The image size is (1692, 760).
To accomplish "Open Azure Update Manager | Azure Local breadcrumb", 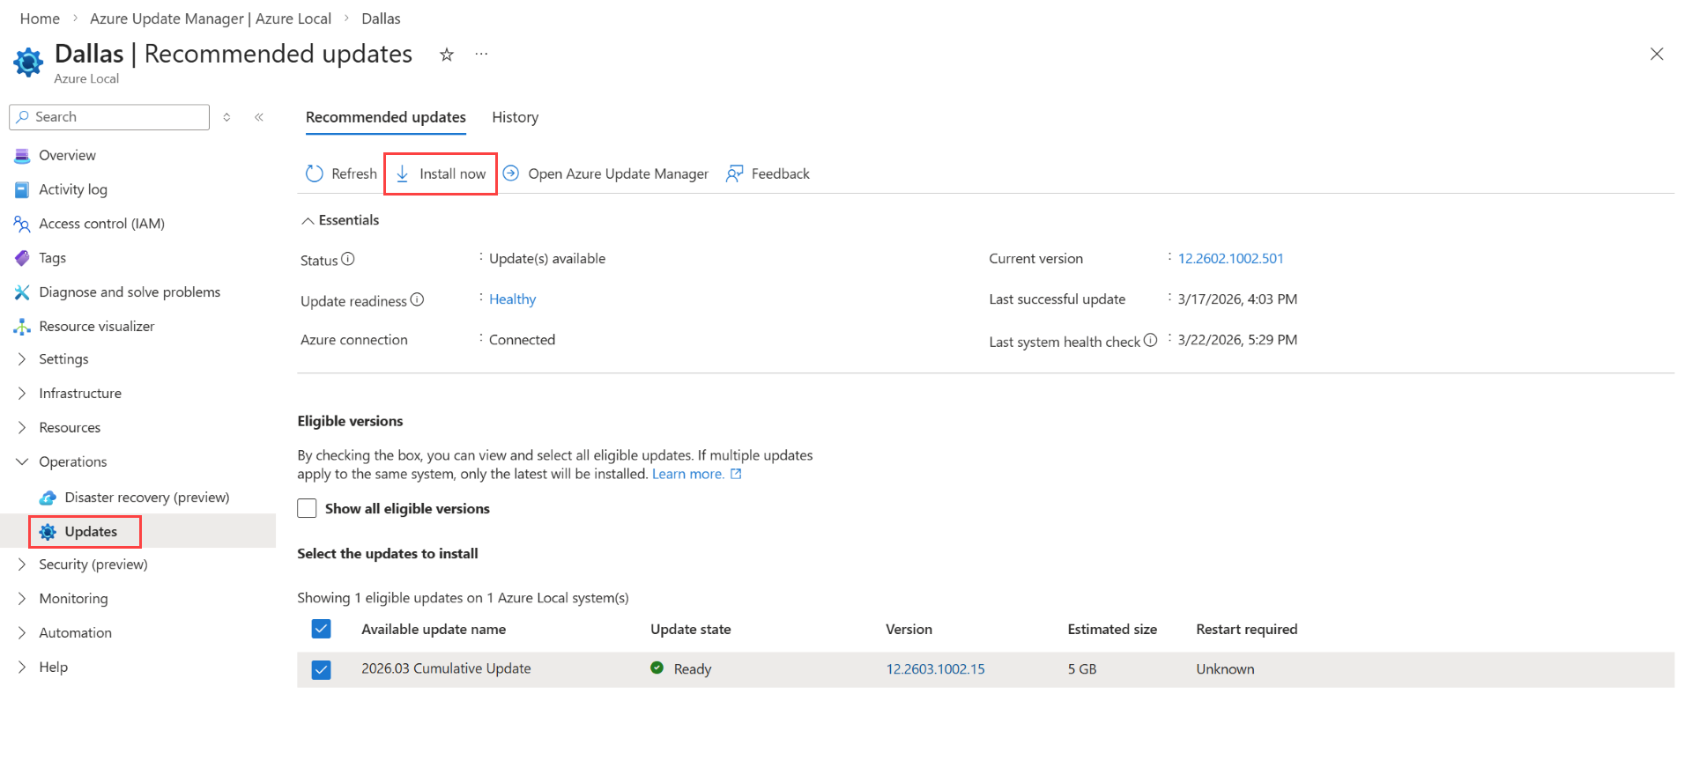I will pos(211,18).
